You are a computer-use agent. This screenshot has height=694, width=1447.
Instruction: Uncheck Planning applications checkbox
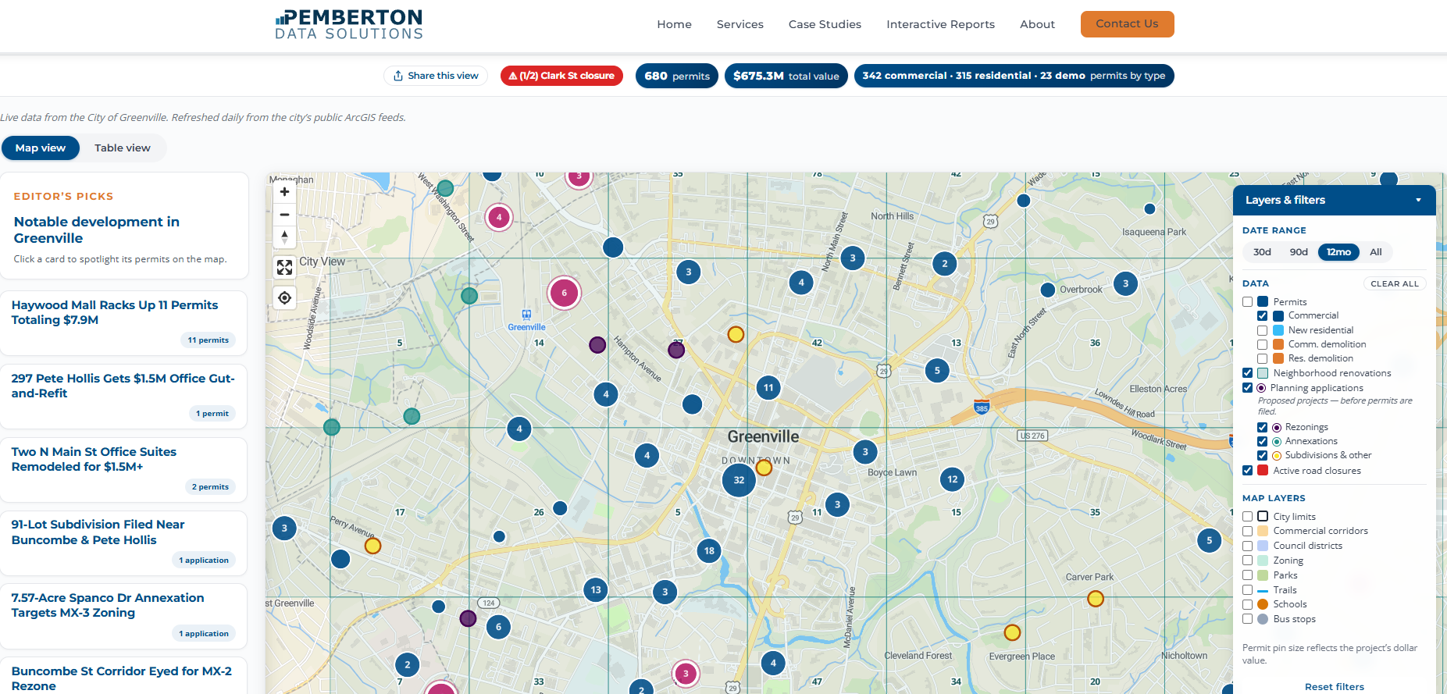(x=1247, y=388)
